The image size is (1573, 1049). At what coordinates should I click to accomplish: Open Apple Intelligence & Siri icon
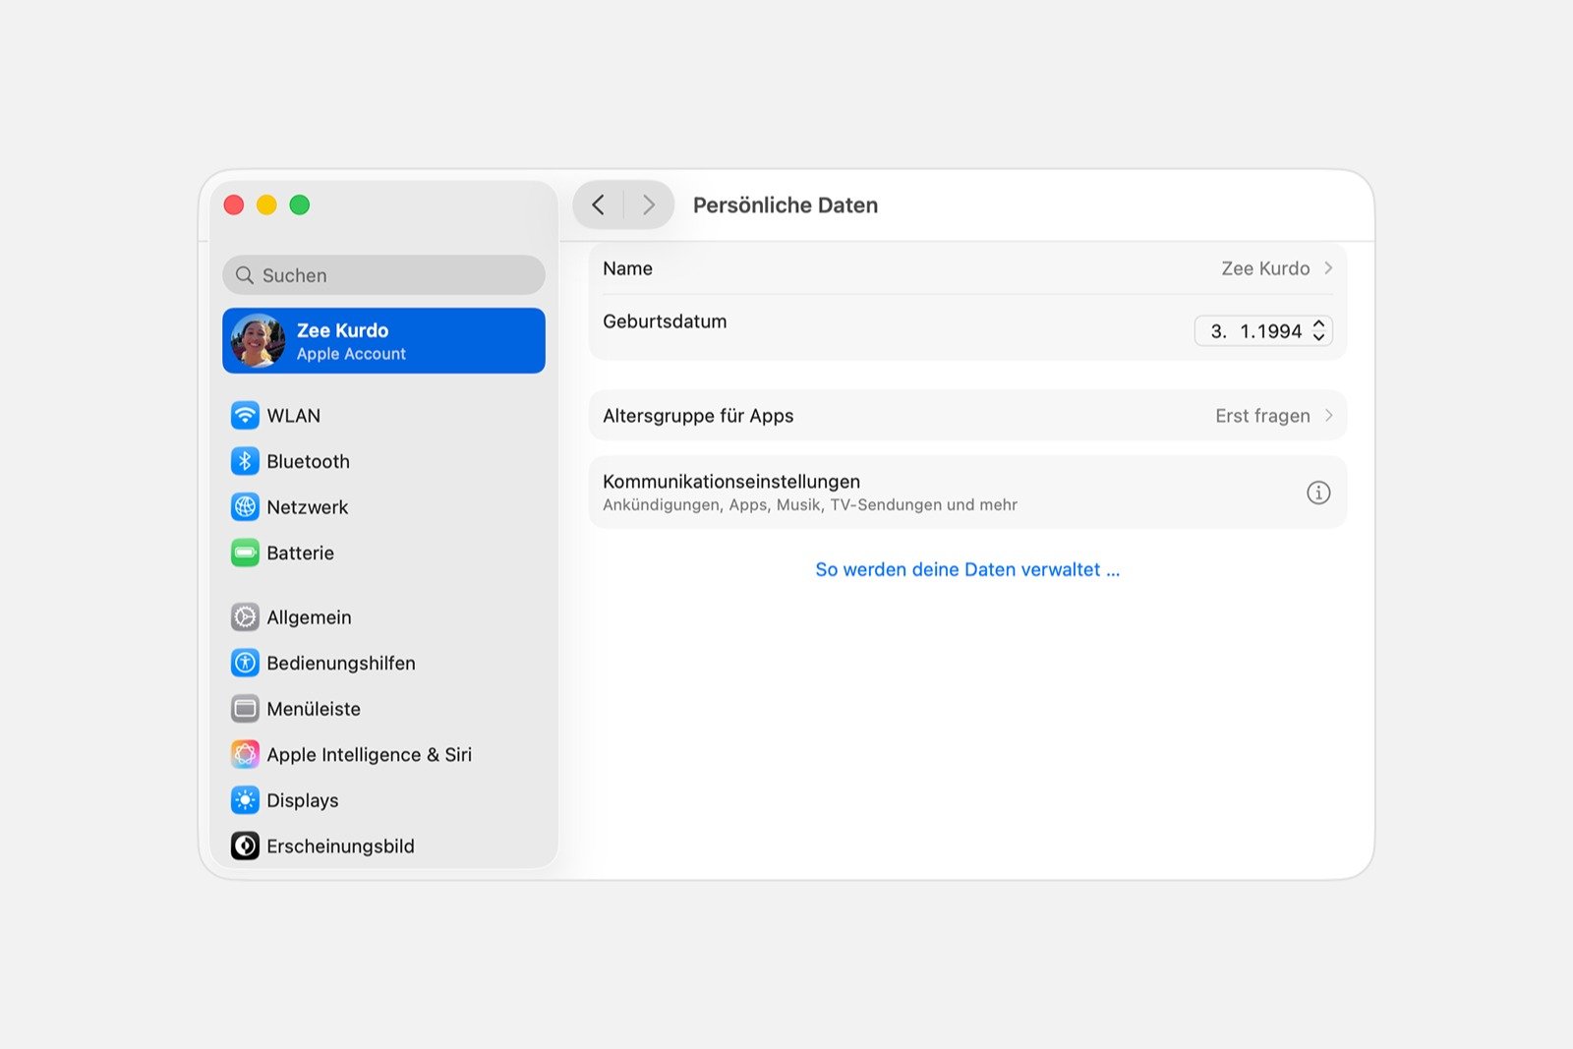(245, 755)
